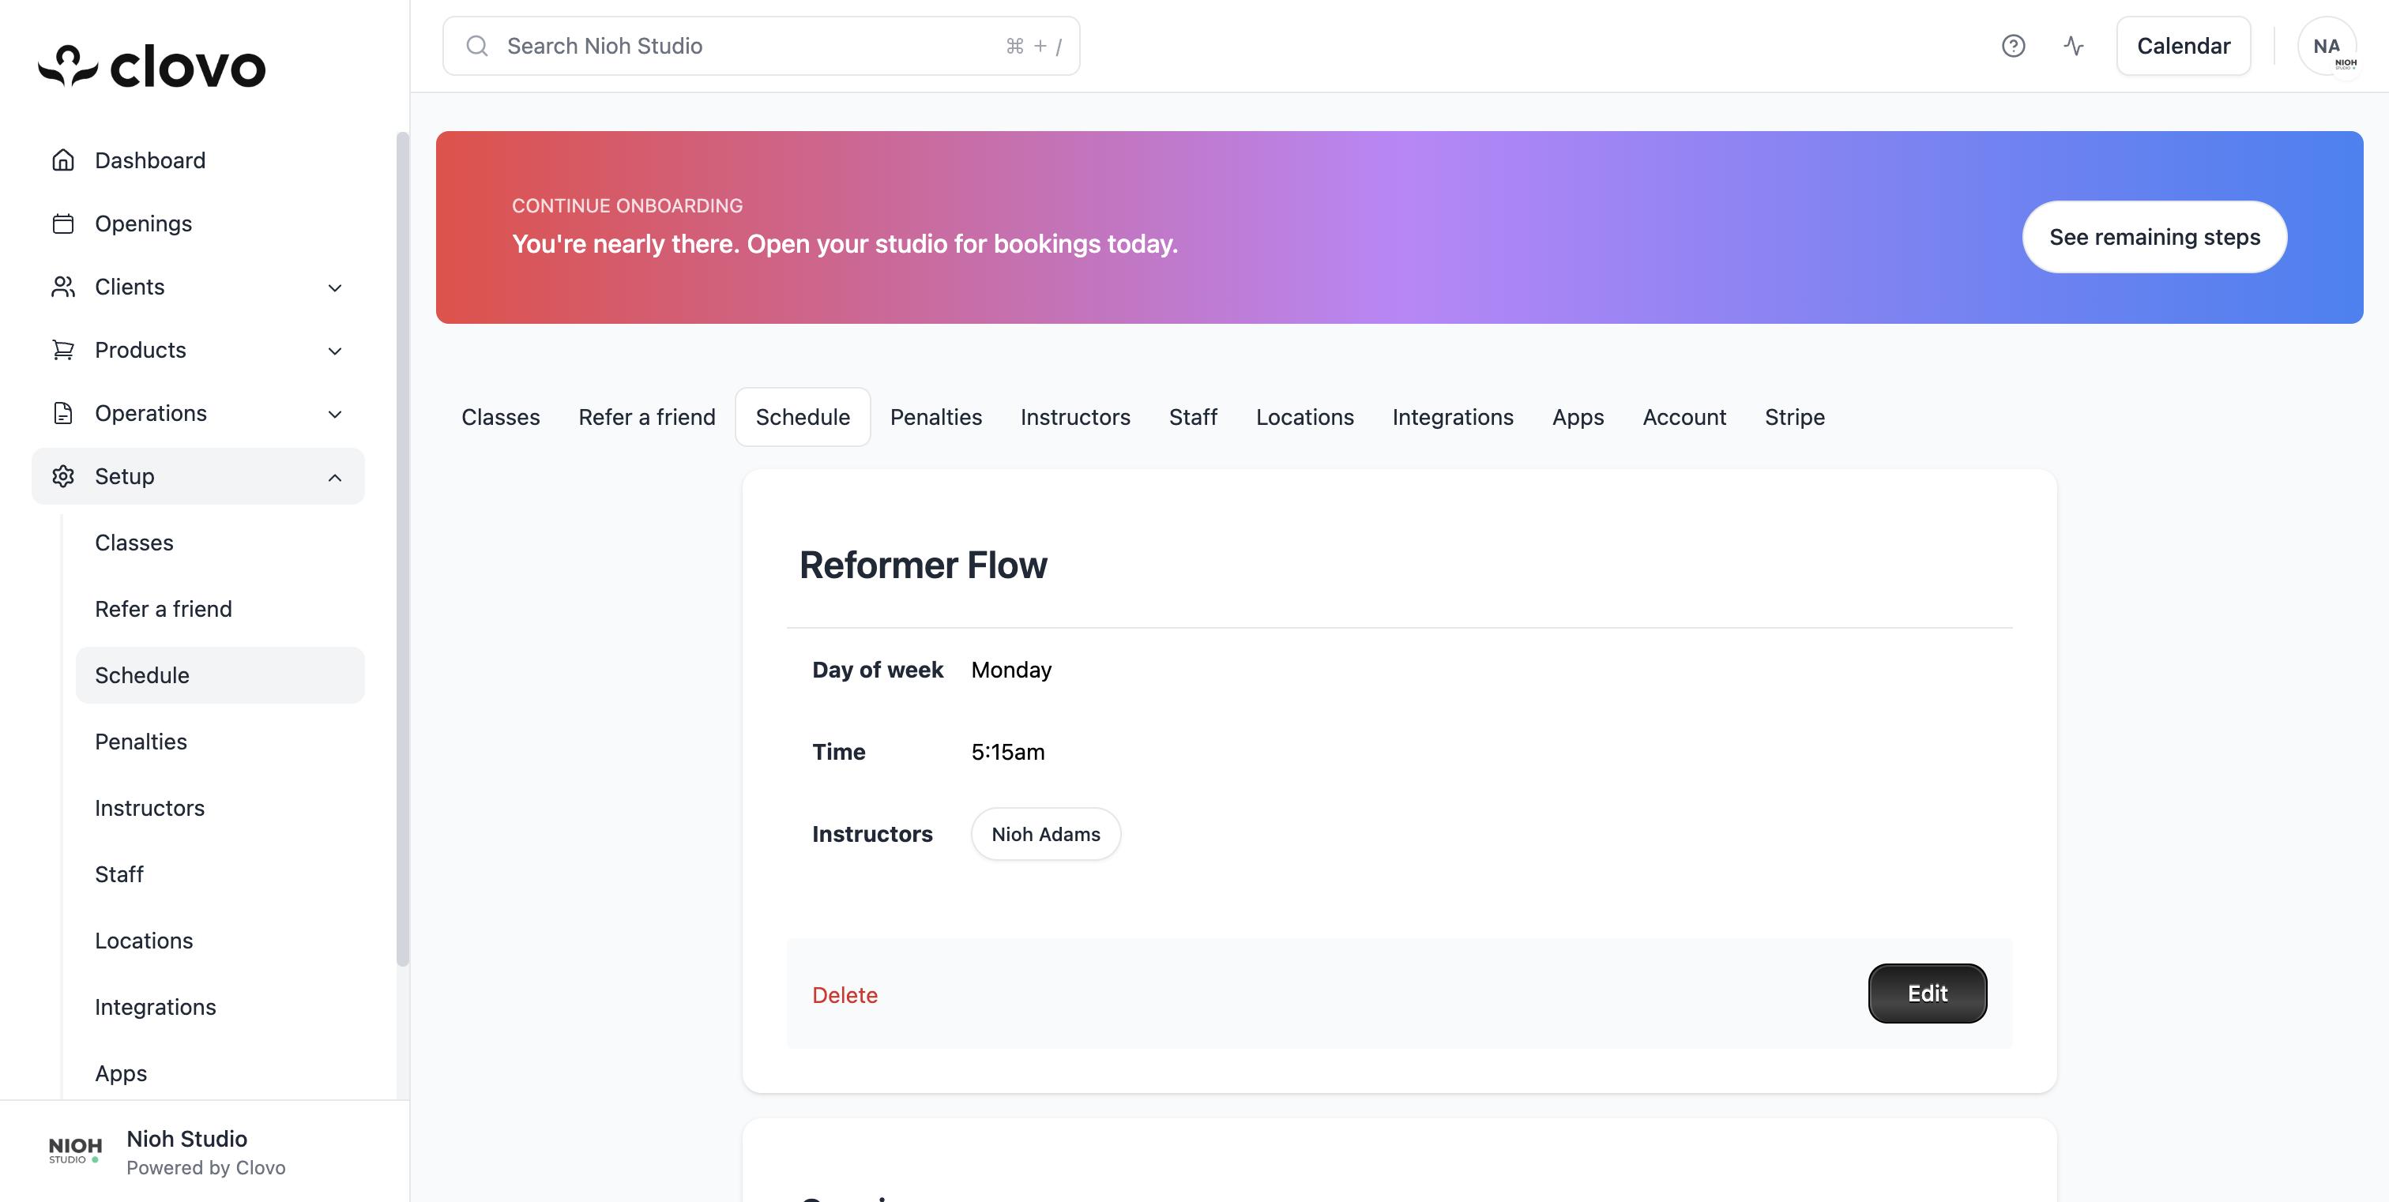Select the Schedule tab
The height and width of the screenshot is (1202, 2389).
coord(803,417)
